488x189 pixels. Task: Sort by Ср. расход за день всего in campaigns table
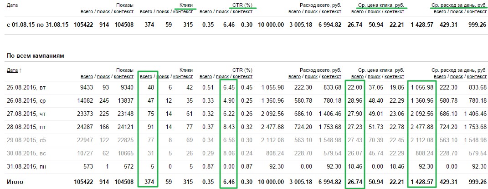coord(440,77)
